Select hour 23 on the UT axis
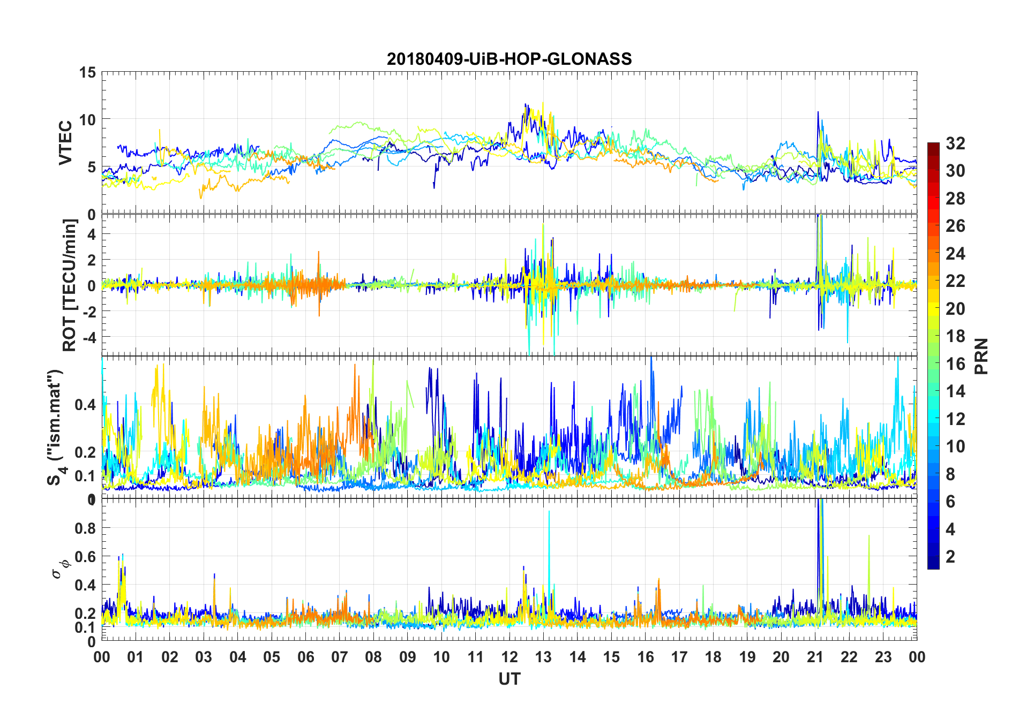The height and width of the screenshot is (712, 1019). [x=883, y=656]
